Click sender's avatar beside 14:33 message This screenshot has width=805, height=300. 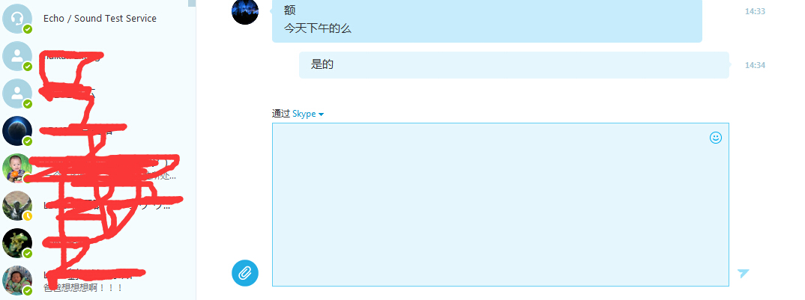tap(245, 11)
